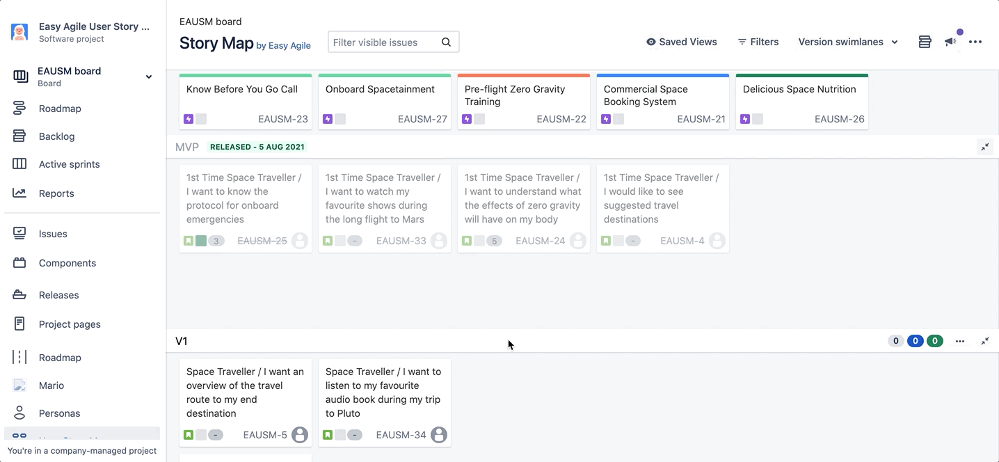Open the top-right three-dot more menu
999x462 pixels.
[975, 42]
